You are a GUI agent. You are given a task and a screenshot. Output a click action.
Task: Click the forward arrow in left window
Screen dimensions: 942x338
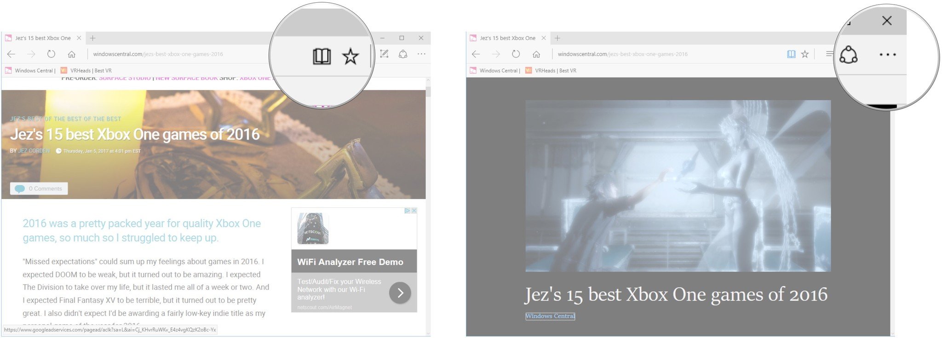31,54
